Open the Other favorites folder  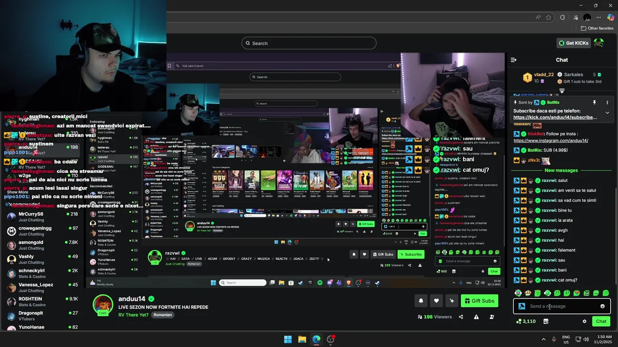597,28
